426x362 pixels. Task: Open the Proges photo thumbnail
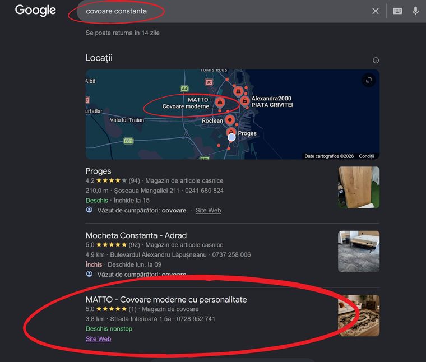(x=359, y=187)
